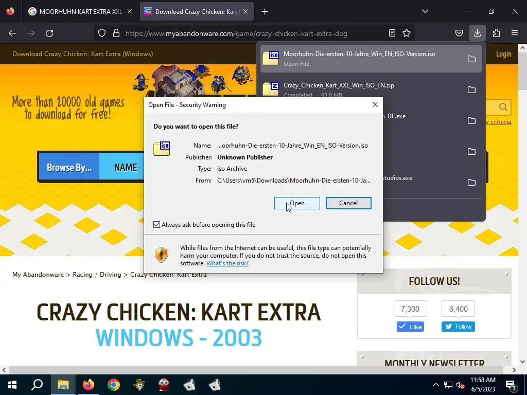This screenshot has width=527, height=395.
Task: Click the site search magnifier button
Action: (503, 107)
